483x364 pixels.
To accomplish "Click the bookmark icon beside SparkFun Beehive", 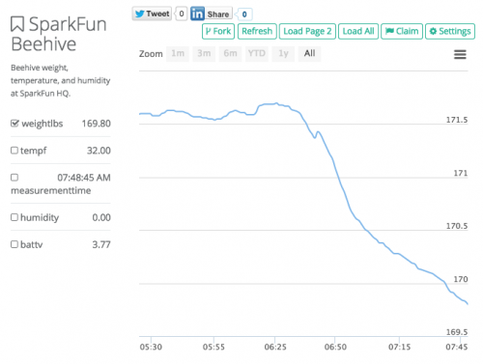I will (17, 24).
